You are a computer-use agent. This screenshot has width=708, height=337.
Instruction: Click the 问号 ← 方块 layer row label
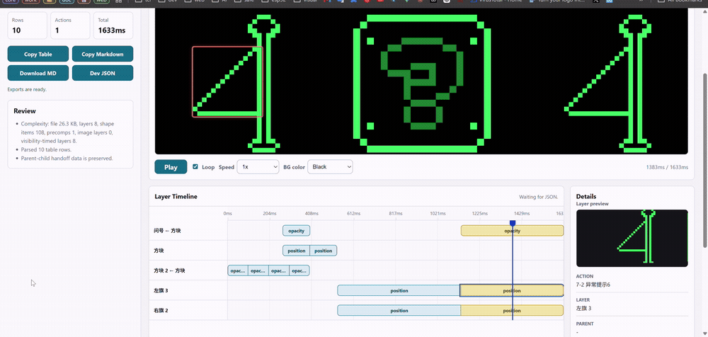[168, 230]
